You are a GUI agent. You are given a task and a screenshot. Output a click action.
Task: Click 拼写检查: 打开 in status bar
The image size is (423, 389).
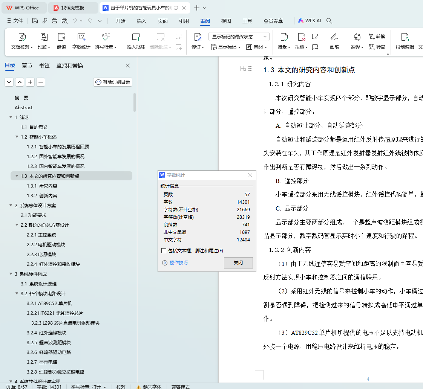click(x=89, y=387)
